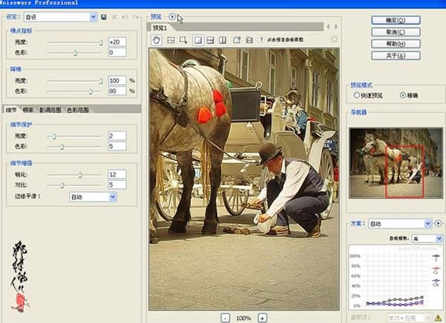Click the detail protection 亮度 field showing 2

(x=117, y=135)
